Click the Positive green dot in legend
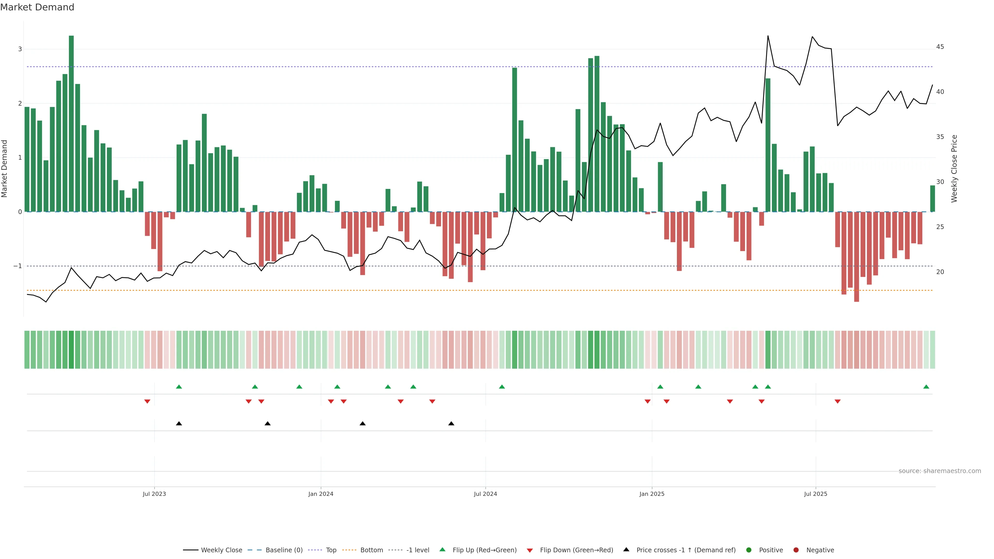 point(749,550)
